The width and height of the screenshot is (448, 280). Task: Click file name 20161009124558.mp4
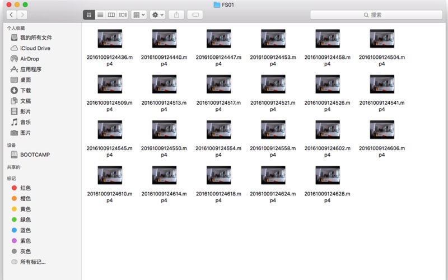click(273, 151)
